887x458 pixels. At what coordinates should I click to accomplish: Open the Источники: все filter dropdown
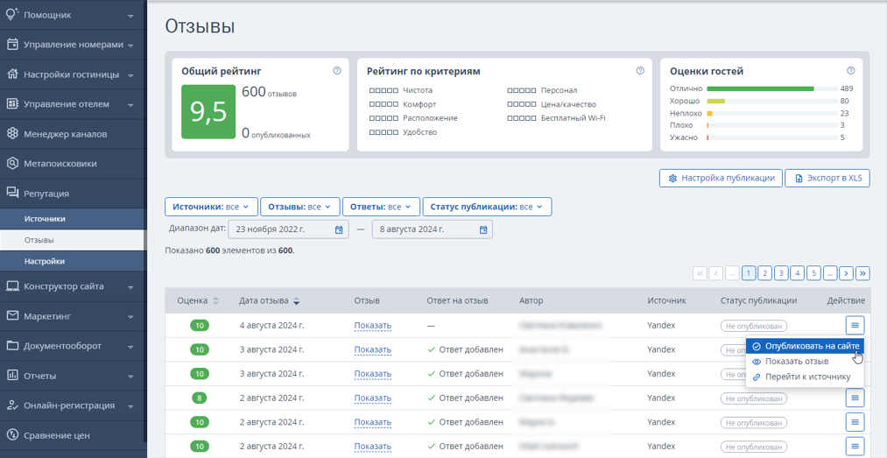point(211,207)
